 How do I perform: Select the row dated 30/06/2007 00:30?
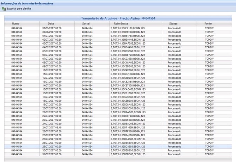point(52,32)
